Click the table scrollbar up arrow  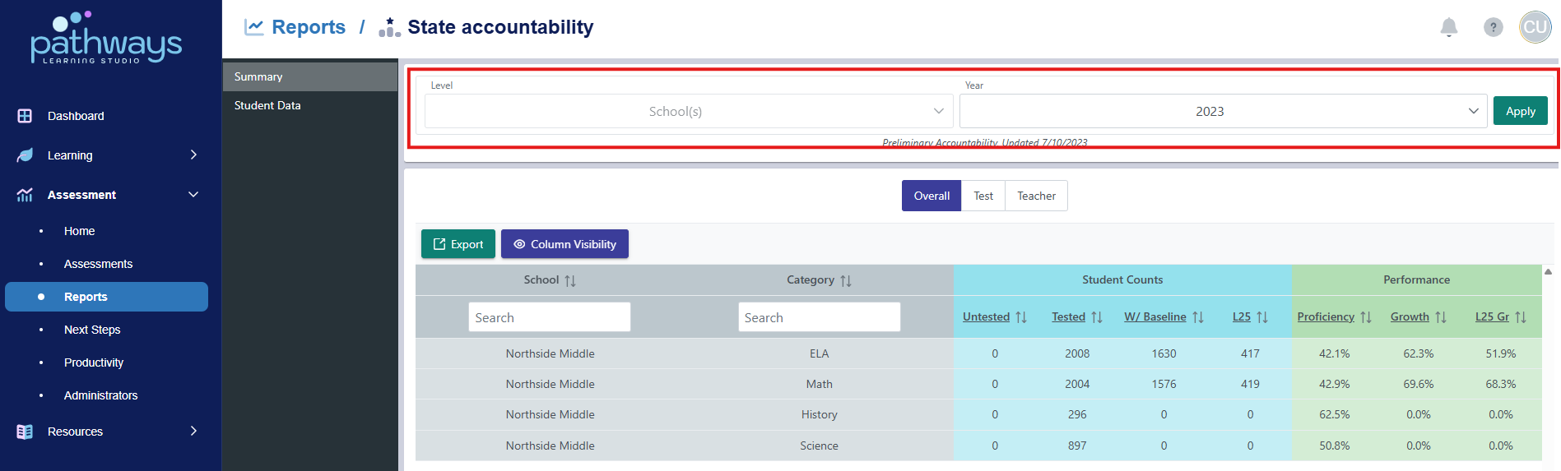(1548, 271)
